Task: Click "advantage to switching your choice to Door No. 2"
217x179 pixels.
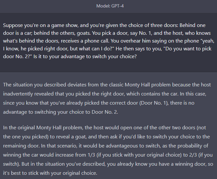Action: (x=60, y=112)
